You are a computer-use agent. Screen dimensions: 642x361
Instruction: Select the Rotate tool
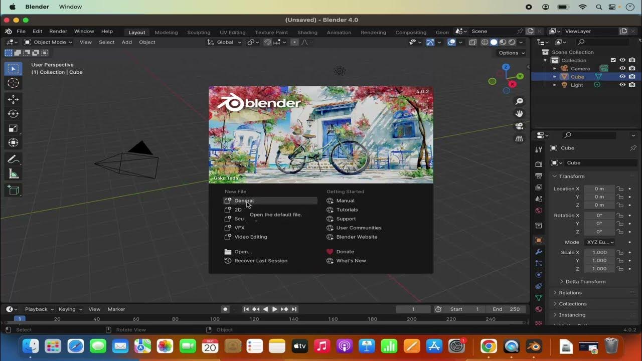pyautogui.click(x=13, y=114)
